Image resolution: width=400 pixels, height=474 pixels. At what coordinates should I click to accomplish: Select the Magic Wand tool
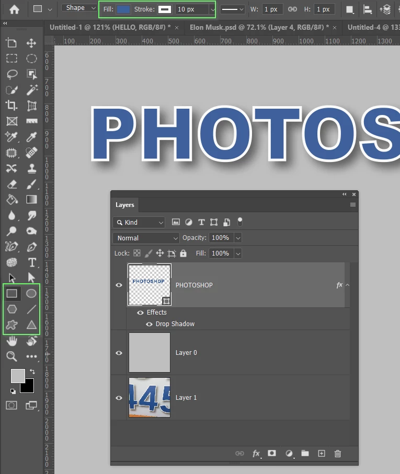pyautogui.click(x=31, y=90)
